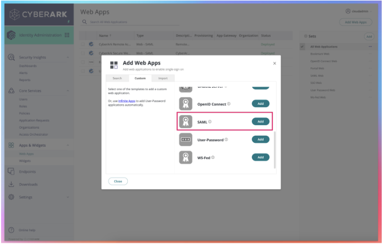The width and height of the screenshot is (383, 245).
Task: Open Alerts under Security Insights
Action: pyautogui.click(x=23, y=73)
